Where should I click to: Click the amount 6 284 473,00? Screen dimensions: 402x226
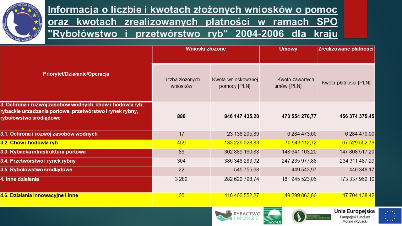[302, 134]
